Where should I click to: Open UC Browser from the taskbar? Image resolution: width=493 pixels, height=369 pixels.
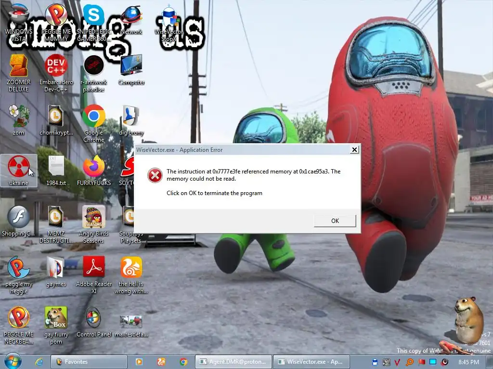point(161,362)
